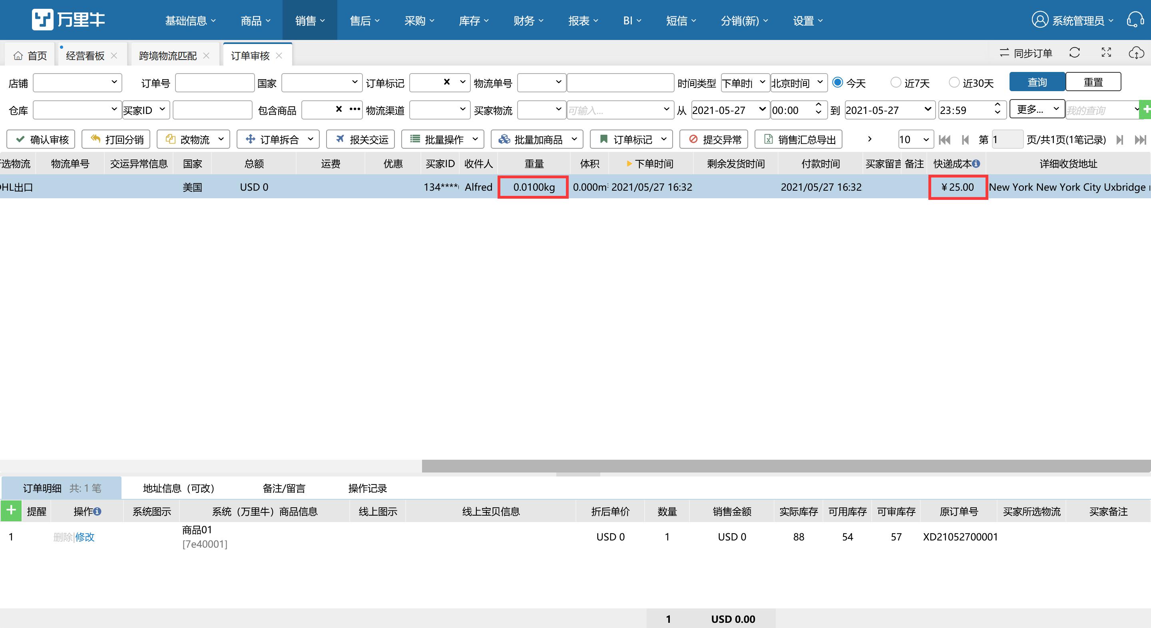Go to next page of results

click(x=1120, y=140)
